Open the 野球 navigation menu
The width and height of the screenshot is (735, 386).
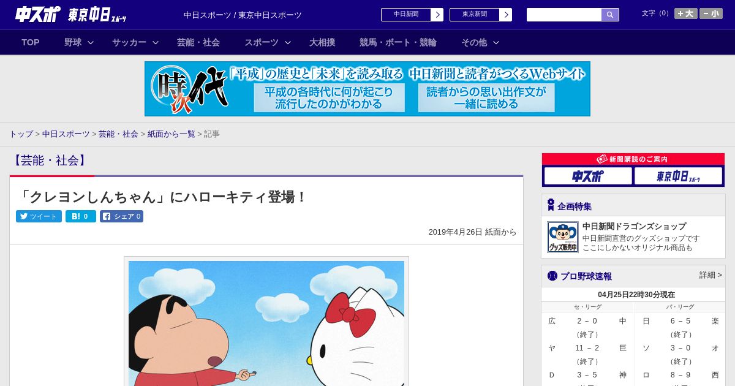coord(73,42)
